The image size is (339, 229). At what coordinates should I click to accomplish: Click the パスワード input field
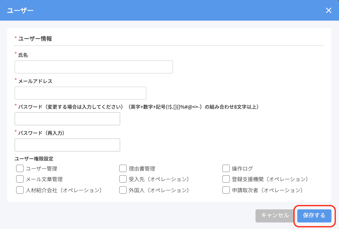tap(67, 119)
